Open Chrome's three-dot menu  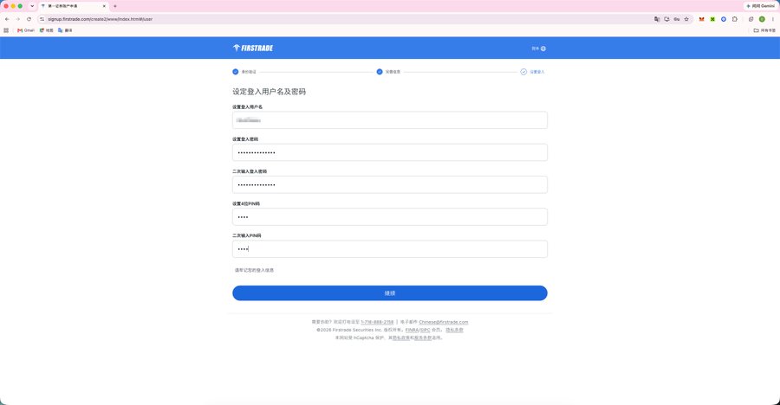coord(772,19)
